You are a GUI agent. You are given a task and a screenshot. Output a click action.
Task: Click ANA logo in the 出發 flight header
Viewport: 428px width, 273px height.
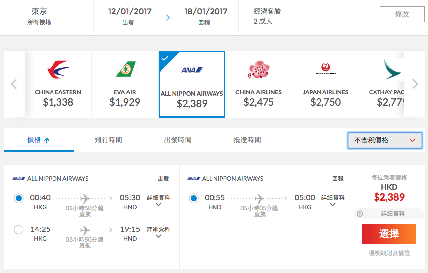[x=19, y=179]
